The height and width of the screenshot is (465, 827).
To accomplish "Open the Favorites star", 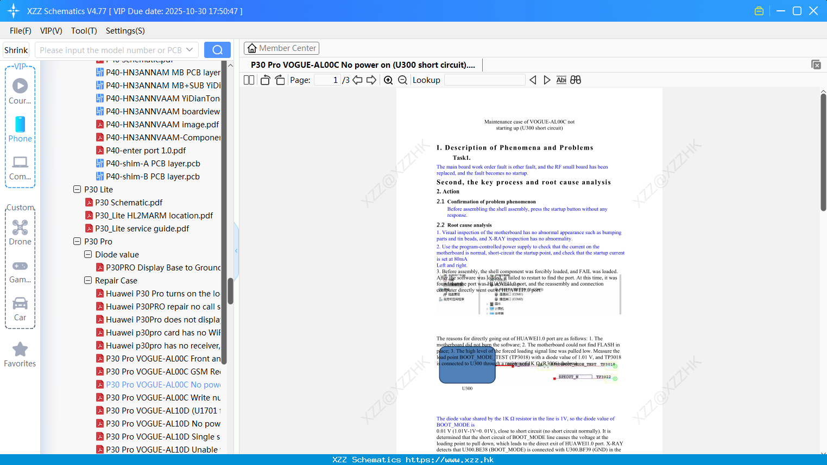I will (20, 354).
